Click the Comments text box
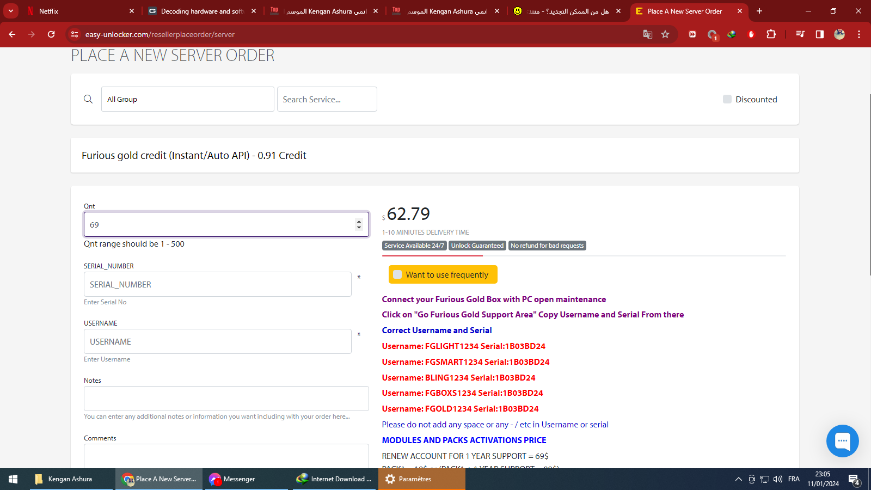The height and width of the screenshot is (490, 871). point(226,456)
